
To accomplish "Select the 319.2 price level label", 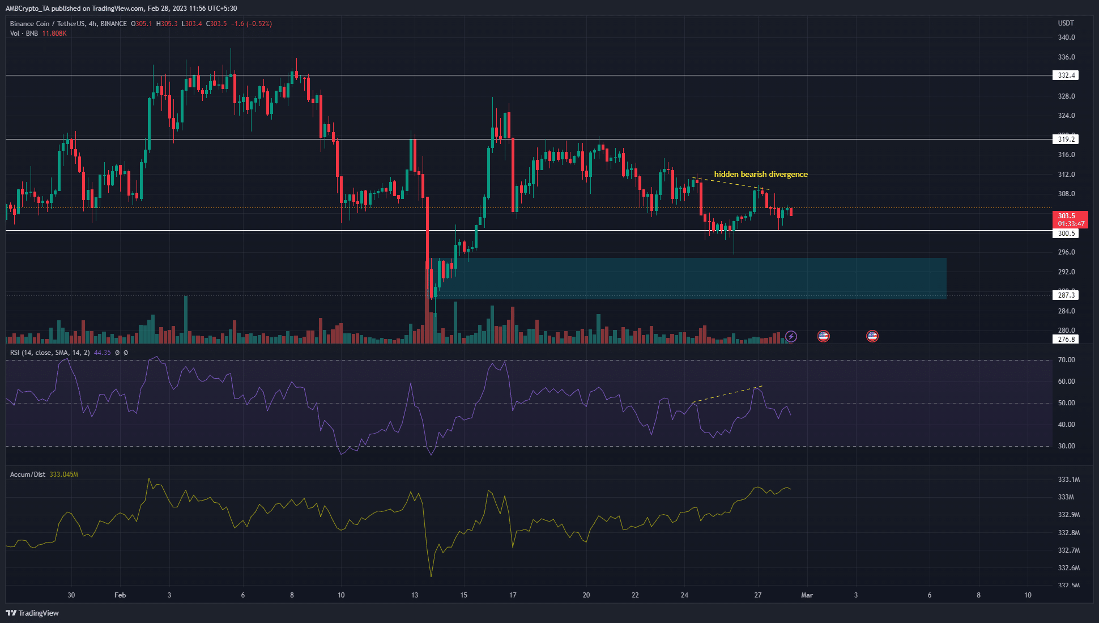I will click(1066, 139).
